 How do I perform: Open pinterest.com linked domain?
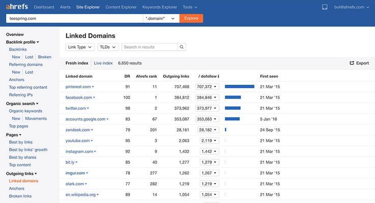(78, 87)
